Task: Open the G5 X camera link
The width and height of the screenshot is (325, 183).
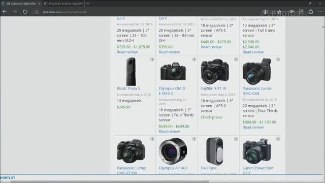Action: (x=121, y=18)
